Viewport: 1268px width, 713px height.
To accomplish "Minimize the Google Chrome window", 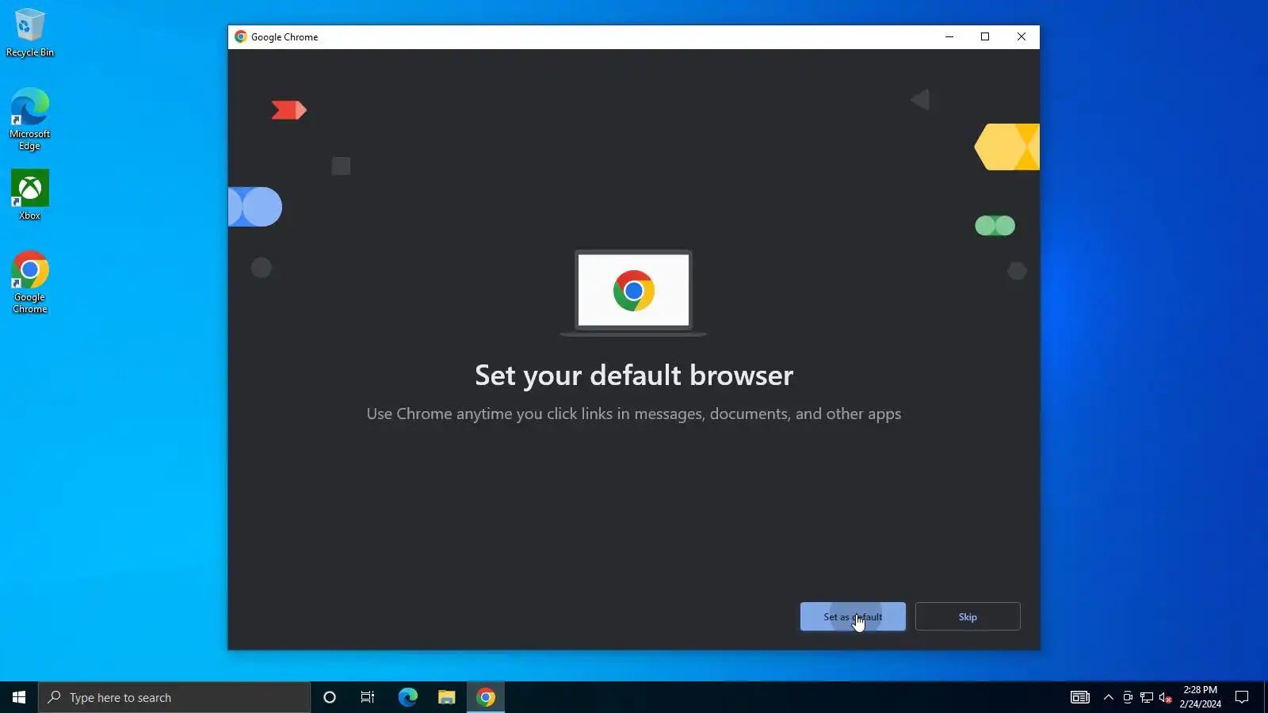I will click(x=949, y=36).
